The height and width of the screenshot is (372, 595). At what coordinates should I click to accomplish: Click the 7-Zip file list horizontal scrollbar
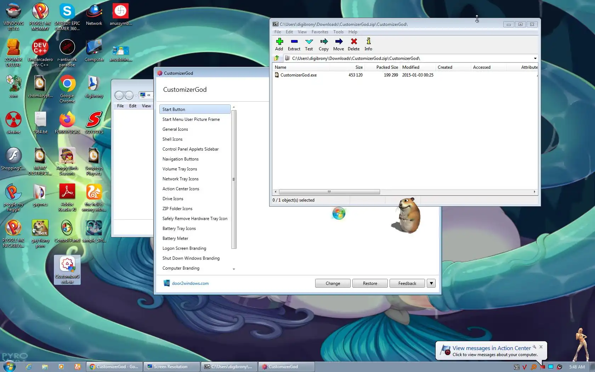[x=329, y=192]
